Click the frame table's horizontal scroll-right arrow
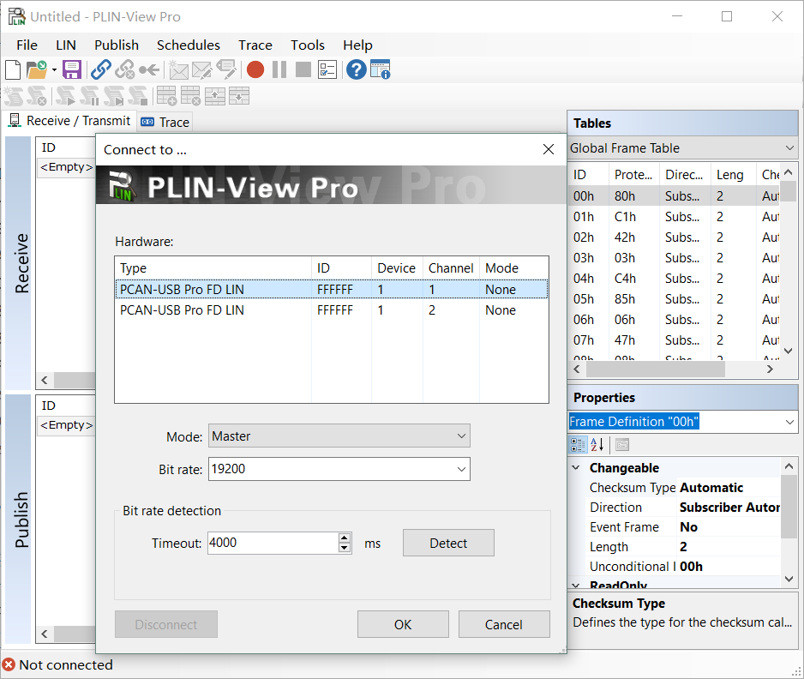The image size is (804, 679). [x=769, y=370]
